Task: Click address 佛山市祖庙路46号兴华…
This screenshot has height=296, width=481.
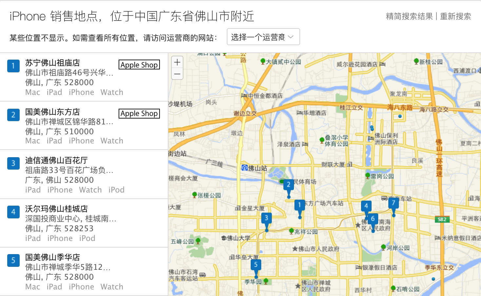Action: pos(69,73)
